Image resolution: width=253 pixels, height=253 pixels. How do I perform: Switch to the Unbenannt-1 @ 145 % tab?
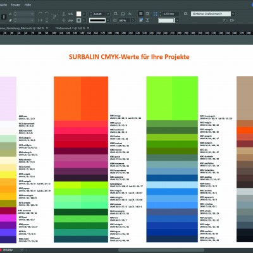[70, 28]
